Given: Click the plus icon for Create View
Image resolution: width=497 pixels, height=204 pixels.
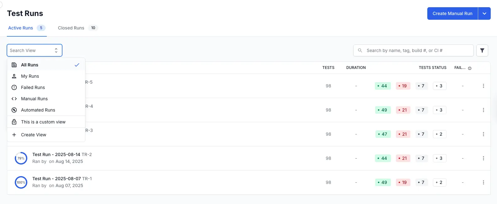Looking at the screenshot, I should coord(14,135).
